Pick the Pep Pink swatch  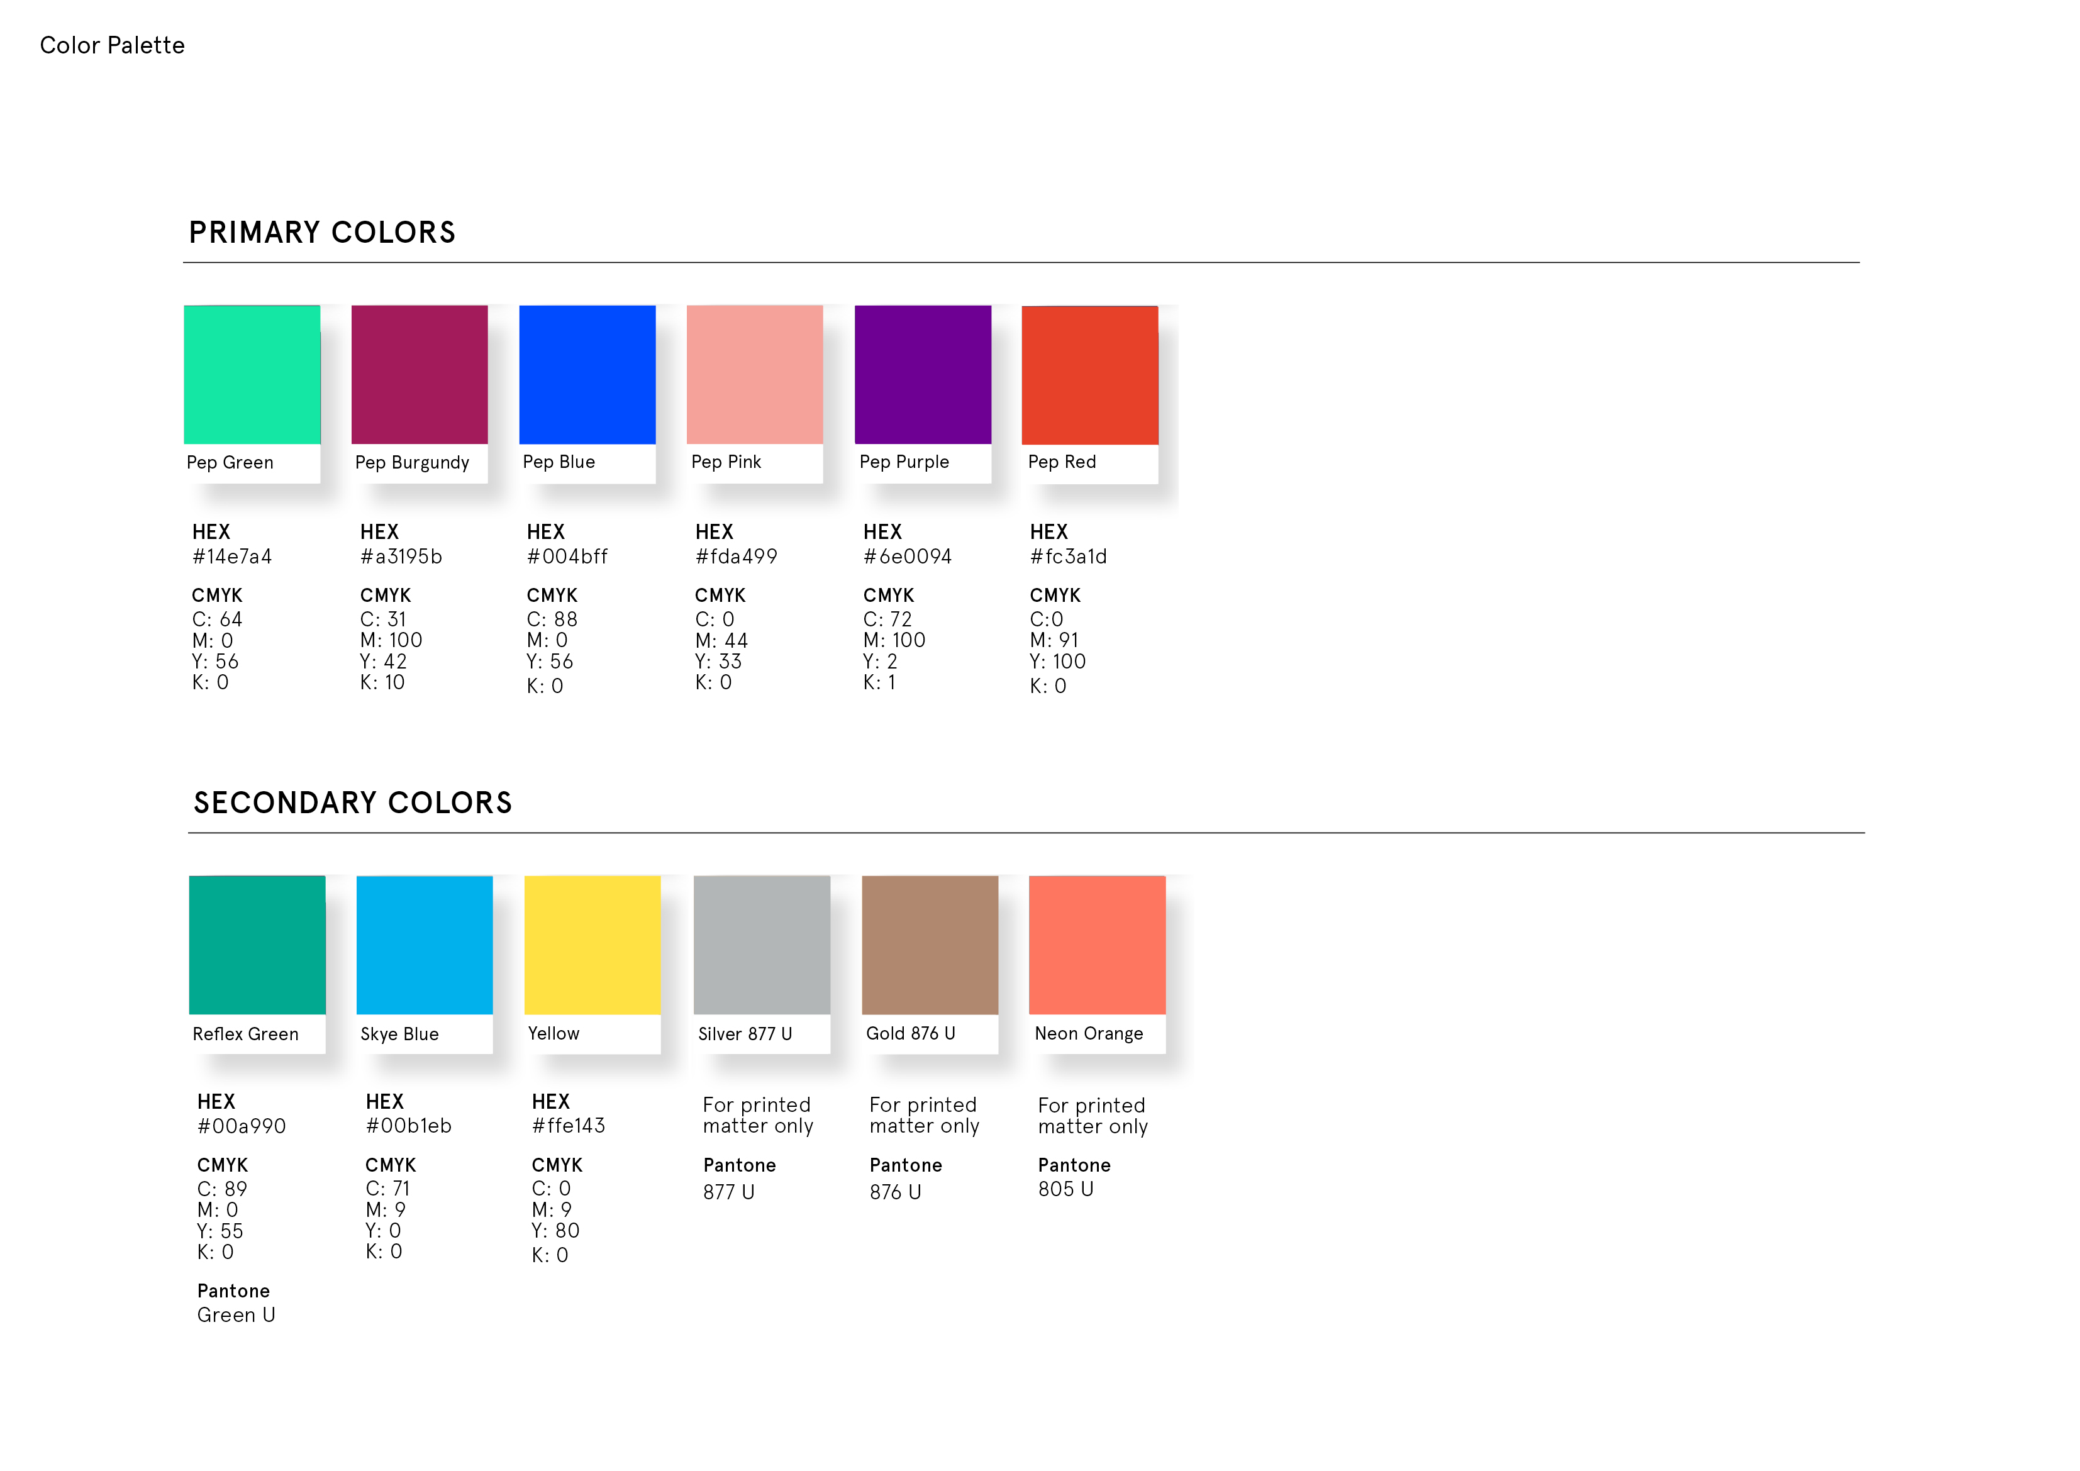coord(755,374)
